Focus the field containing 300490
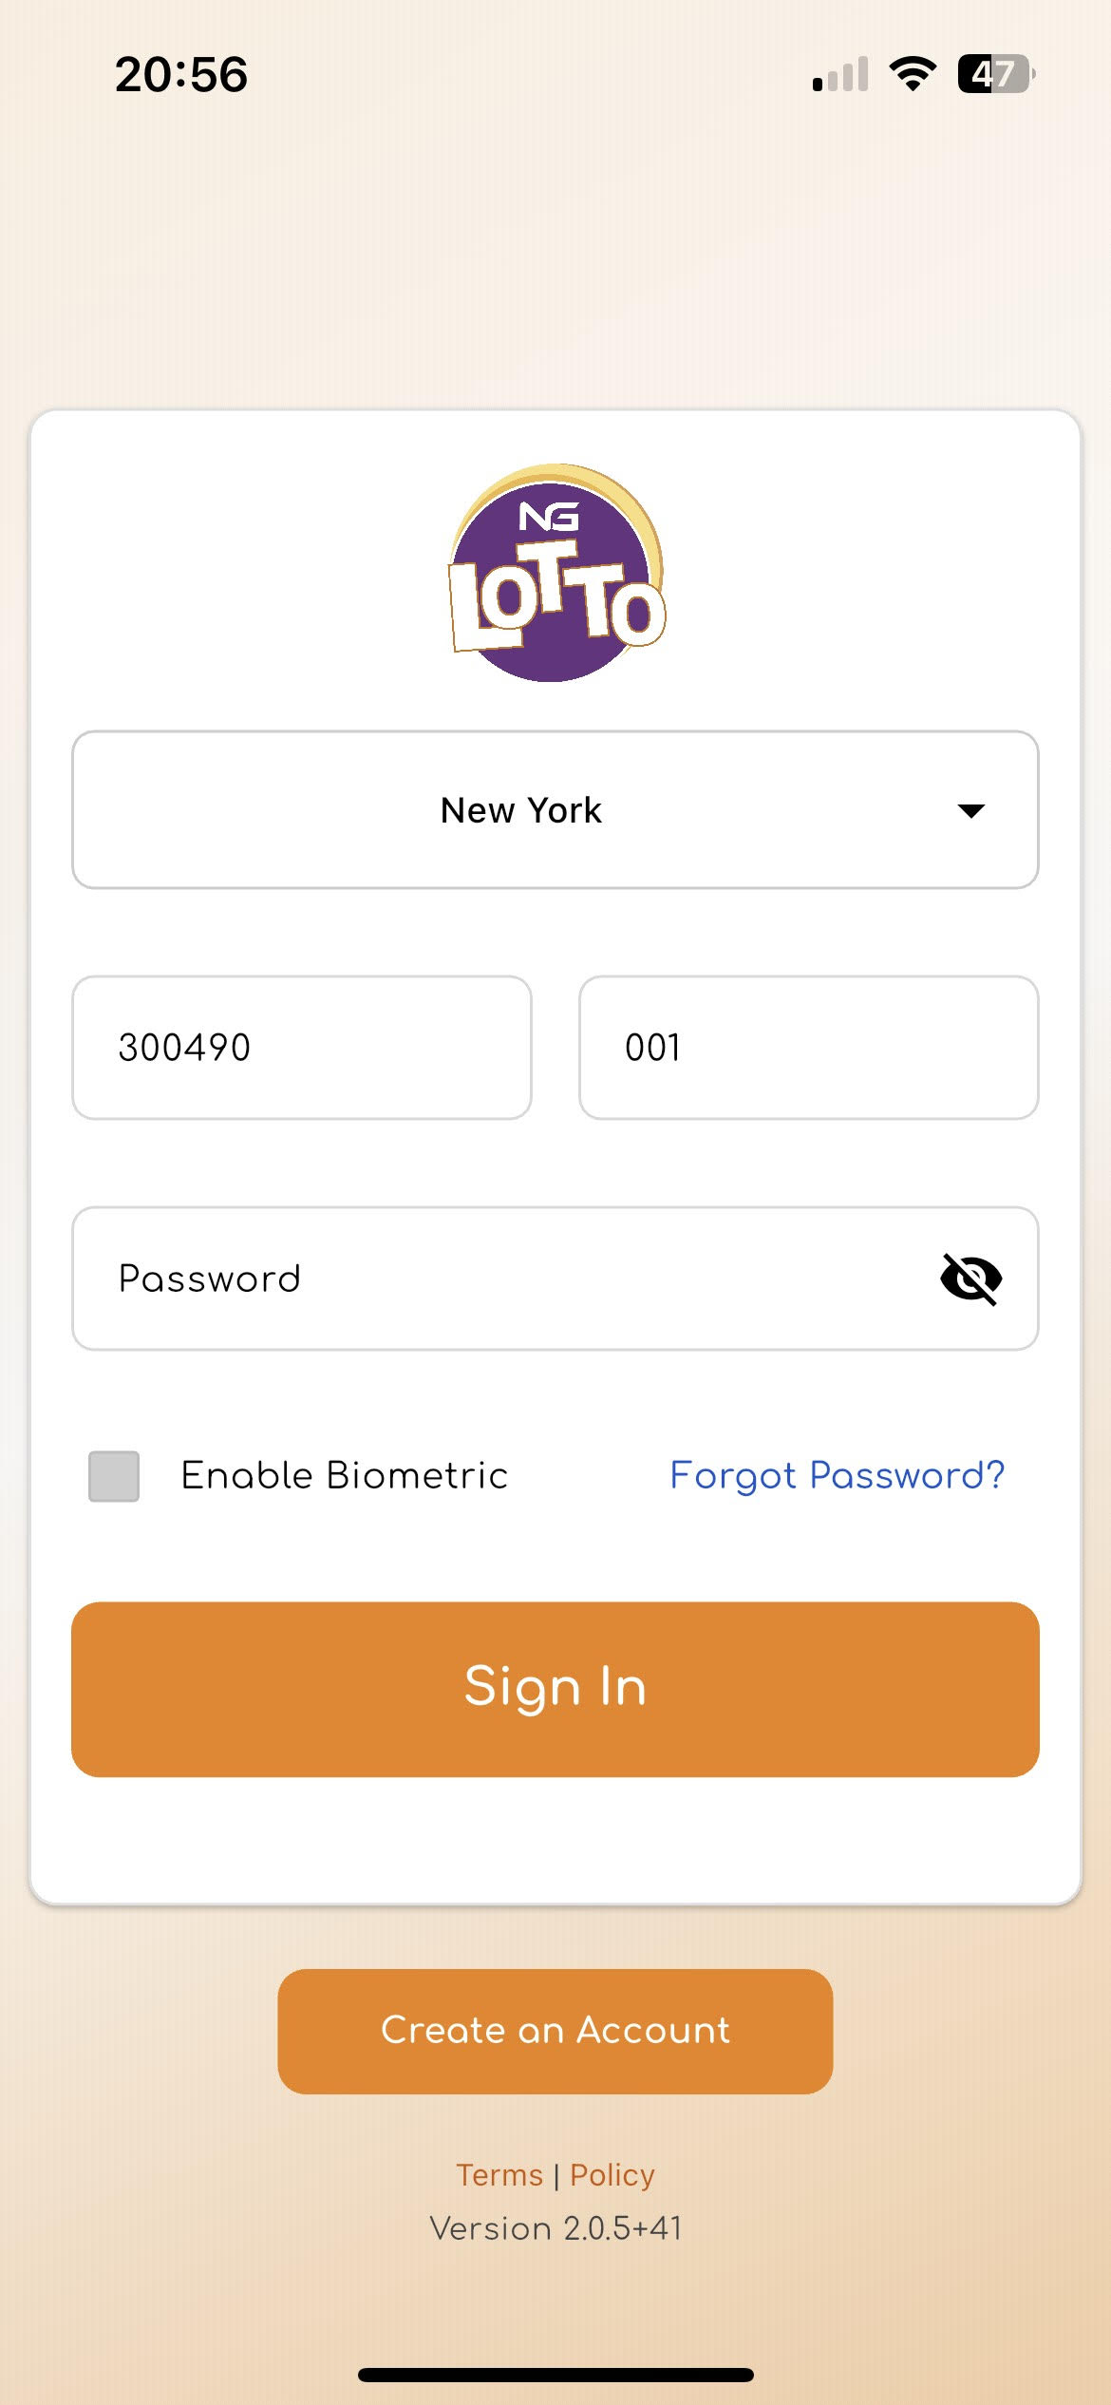 coord(302,1048)
